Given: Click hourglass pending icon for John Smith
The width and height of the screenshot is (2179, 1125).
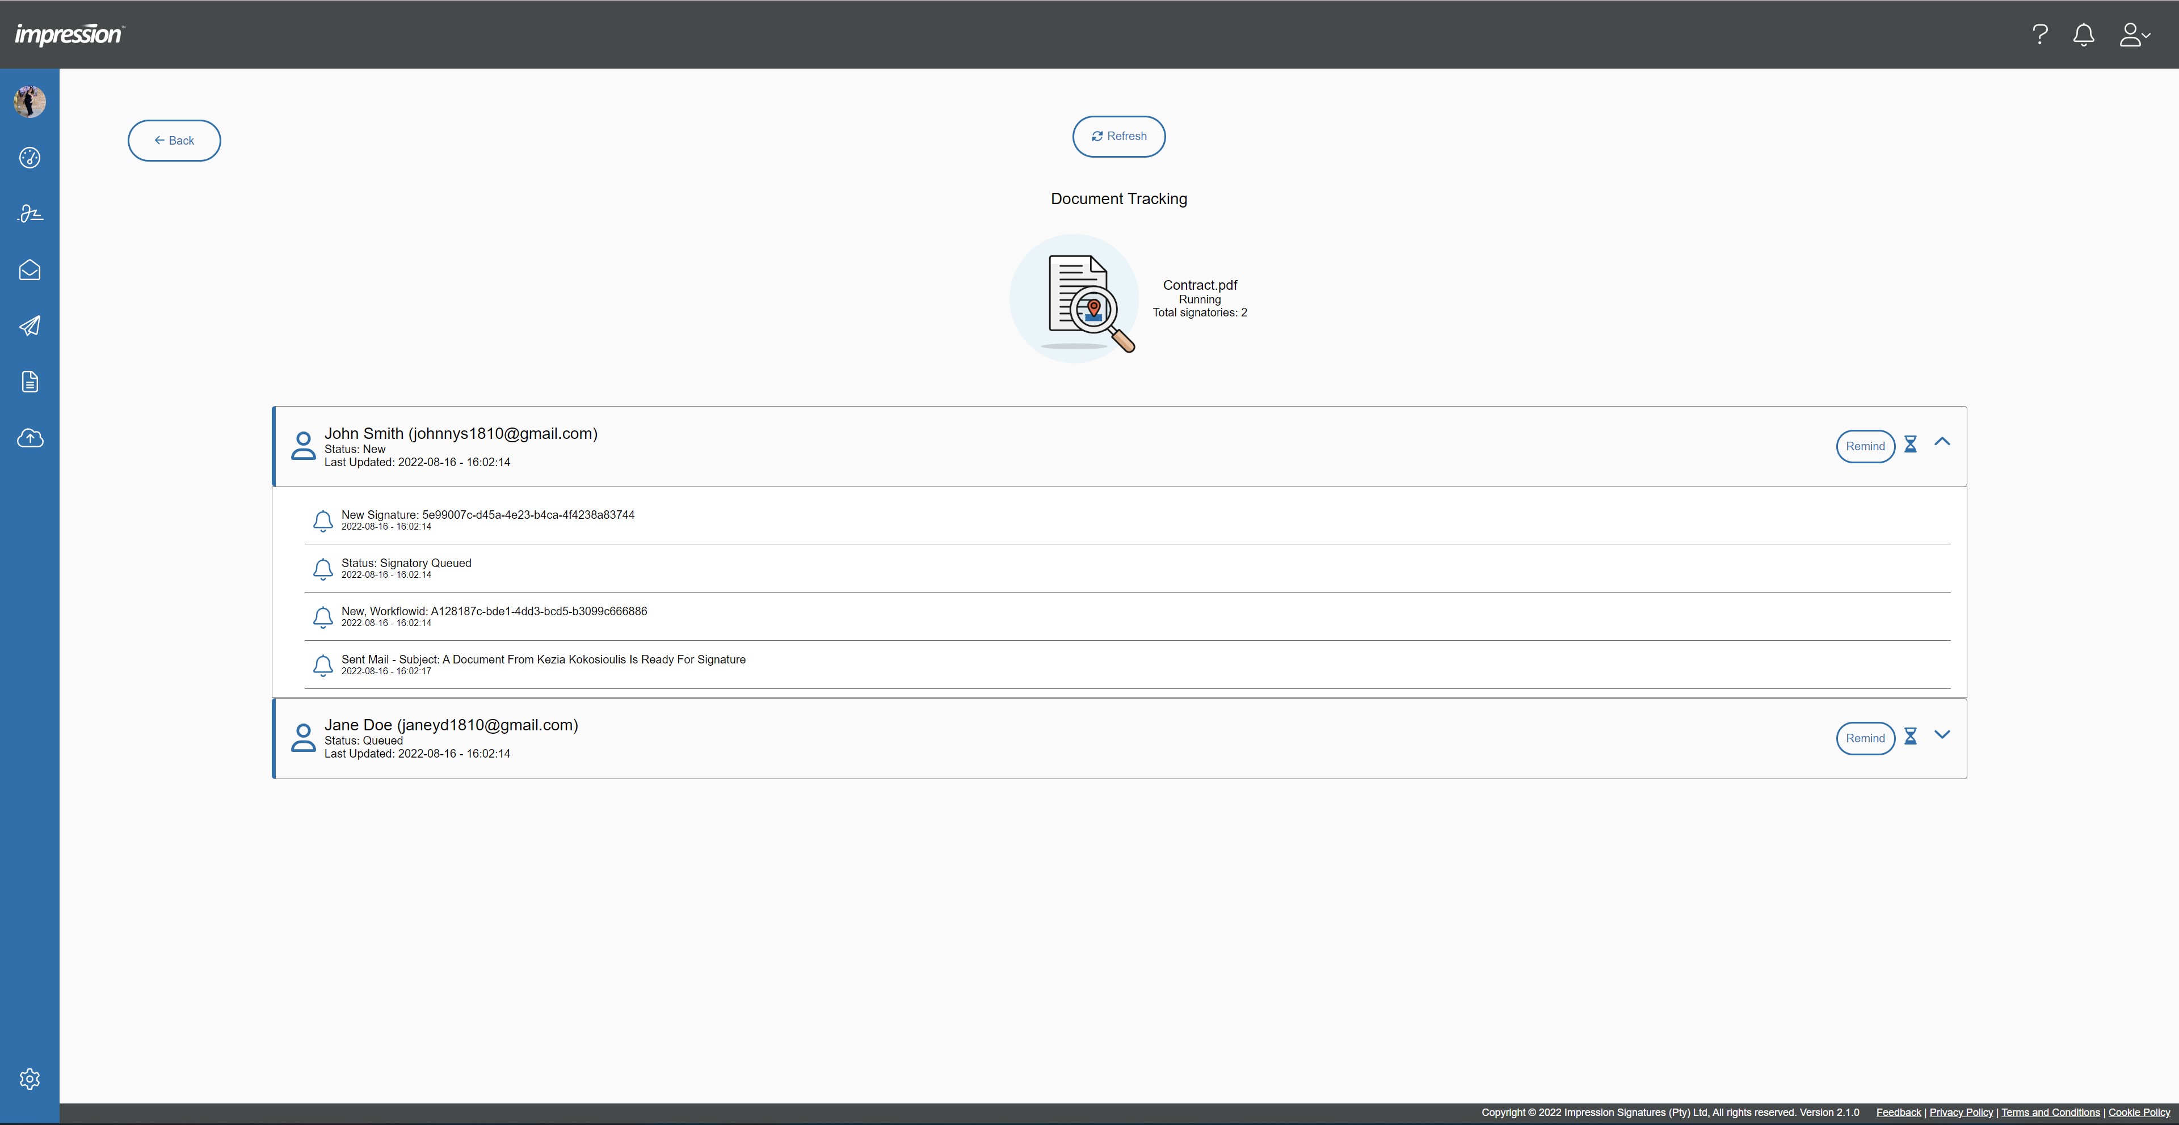Looking at the screenshot, I should point(1910,445).
